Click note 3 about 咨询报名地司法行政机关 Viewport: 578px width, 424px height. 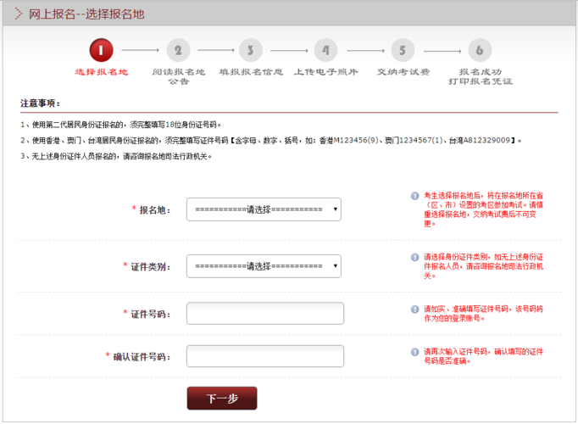[116, 156]
